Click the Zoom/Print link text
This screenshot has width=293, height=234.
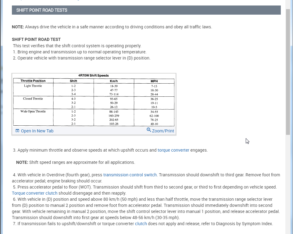163,131
